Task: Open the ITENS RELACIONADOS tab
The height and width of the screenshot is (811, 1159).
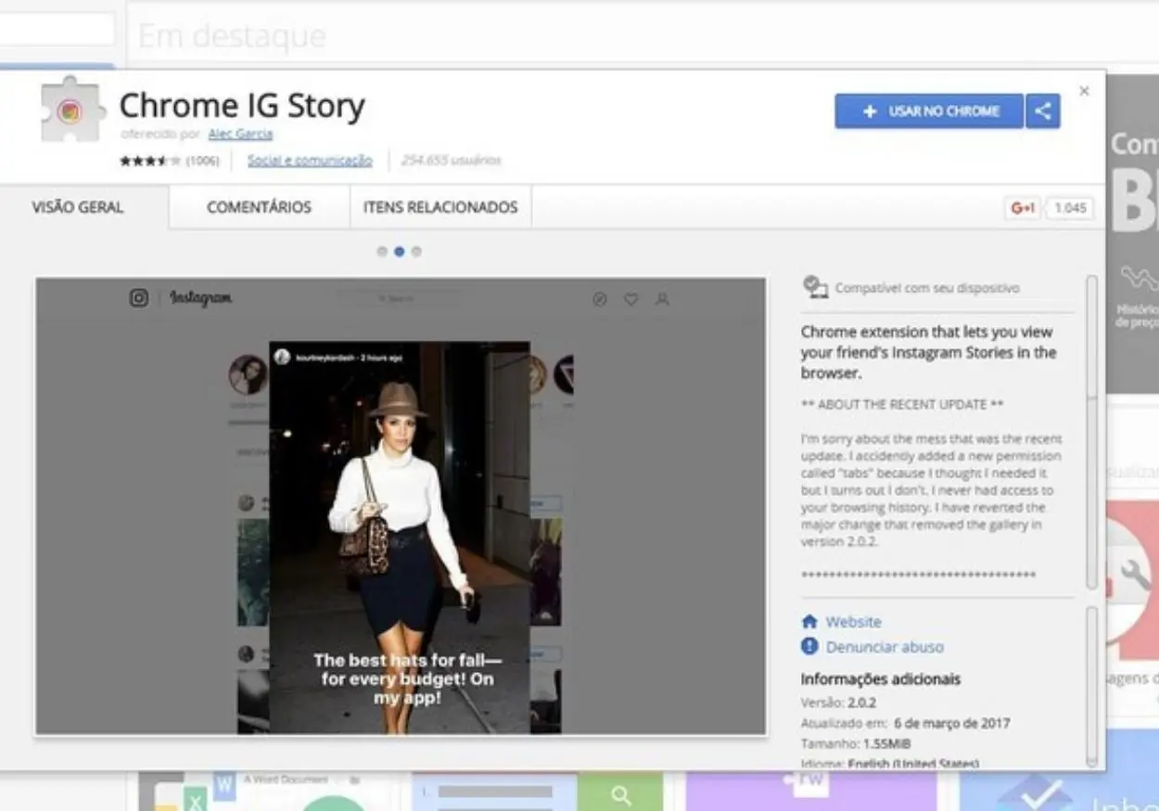Action: pyautogui.click(x=439, y=207)
